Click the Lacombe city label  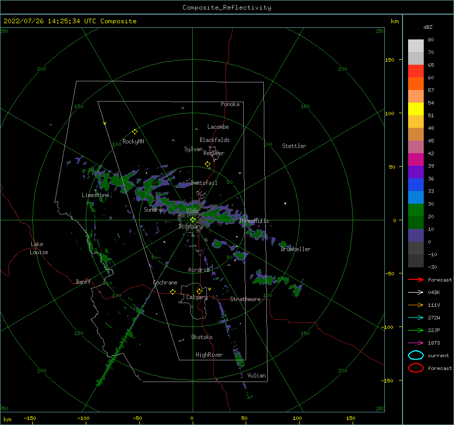point(218,127)
